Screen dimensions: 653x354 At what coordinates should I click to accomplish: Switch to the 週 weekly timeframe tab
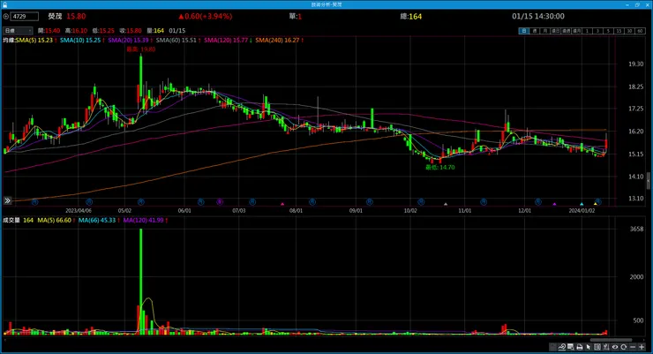(x=535, y=31)
